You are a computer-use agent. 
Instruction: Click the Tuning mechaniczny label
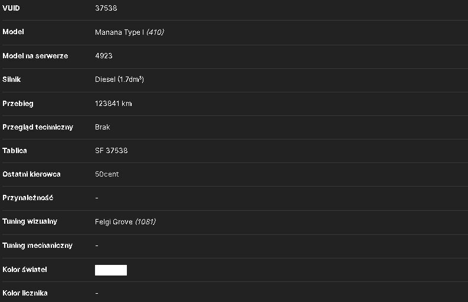(x=38, y=245)
